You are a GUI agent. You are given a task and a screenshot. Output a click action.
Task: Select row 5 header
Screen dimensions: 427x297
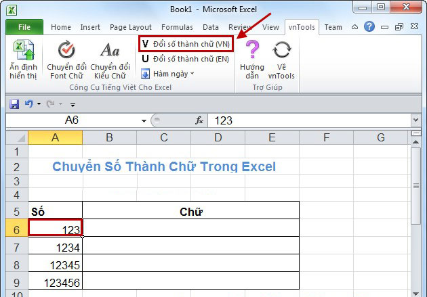[x=17, y=211]
